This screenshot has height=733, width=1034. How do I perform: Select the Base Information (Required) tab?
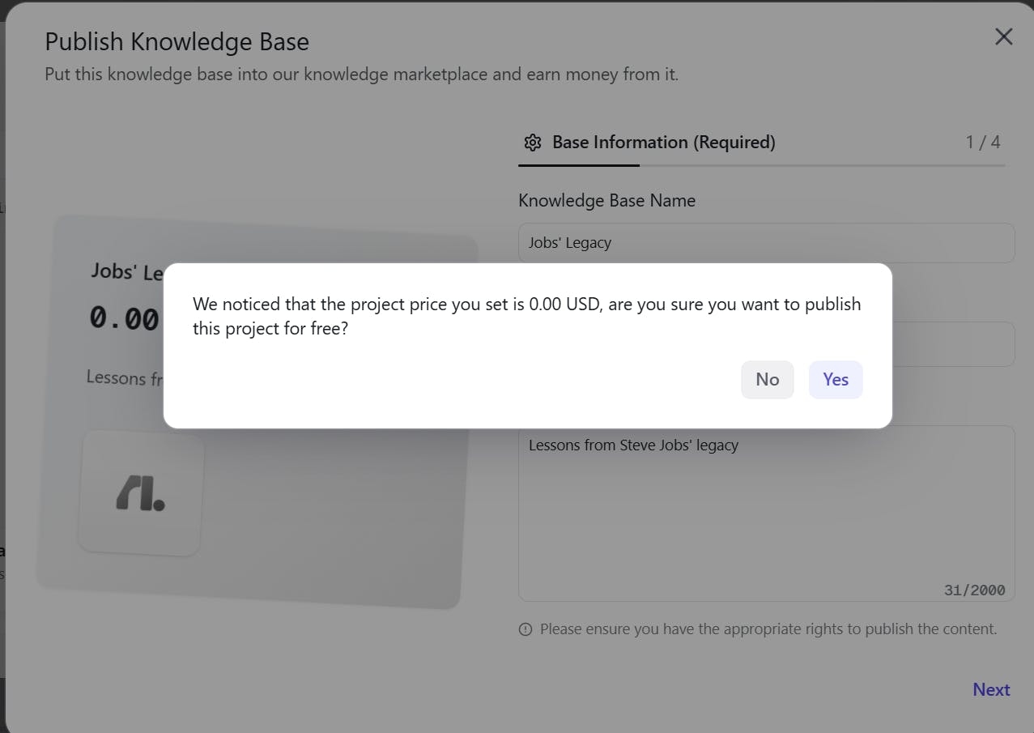pos(663,143)
